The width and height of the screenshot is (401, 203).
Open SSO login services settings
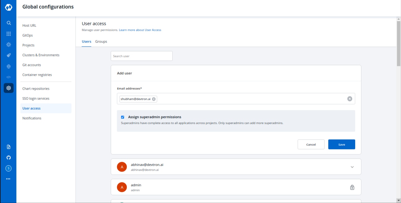[36, 99]
